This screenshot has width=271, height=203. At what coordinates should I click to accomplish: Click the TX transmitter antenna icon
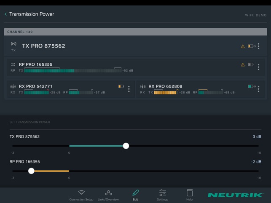(x=13, y=44)
